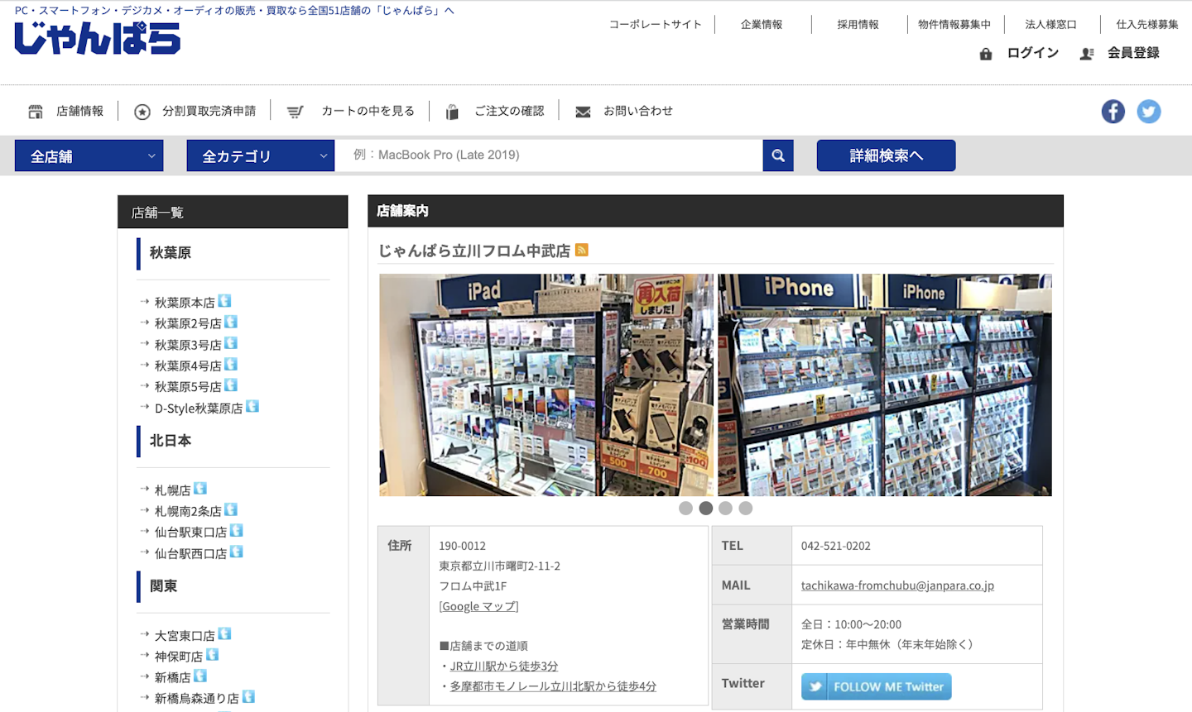The height and width of the screenshot is (712, 1192).
Task: Click the envelope icon beside お問い合わせ
Action: (582, 110)
